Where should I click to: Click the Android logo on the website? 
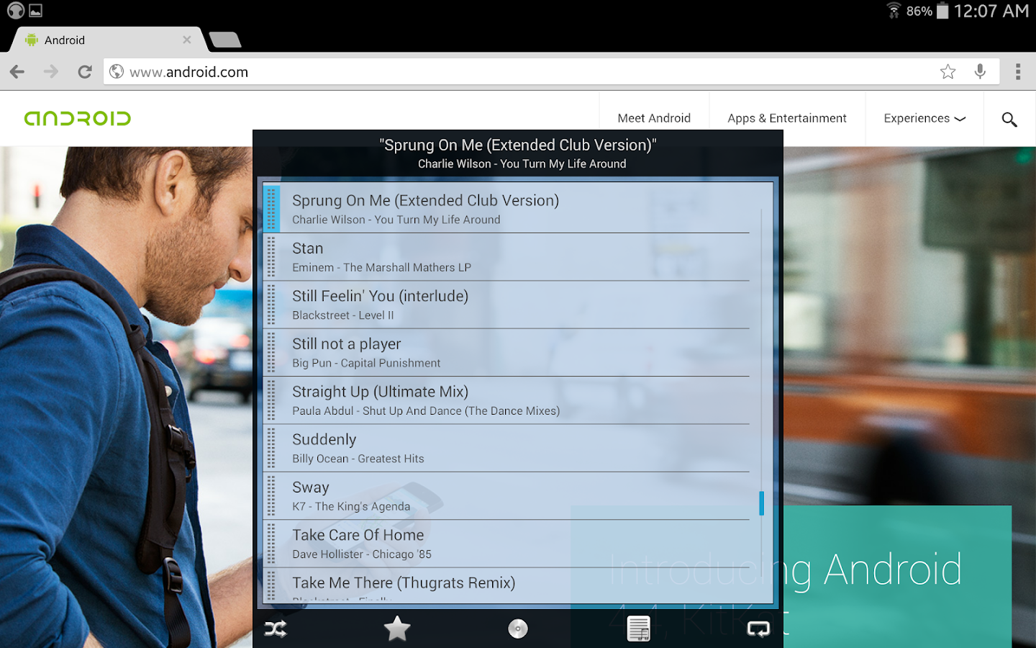[78, 118]
